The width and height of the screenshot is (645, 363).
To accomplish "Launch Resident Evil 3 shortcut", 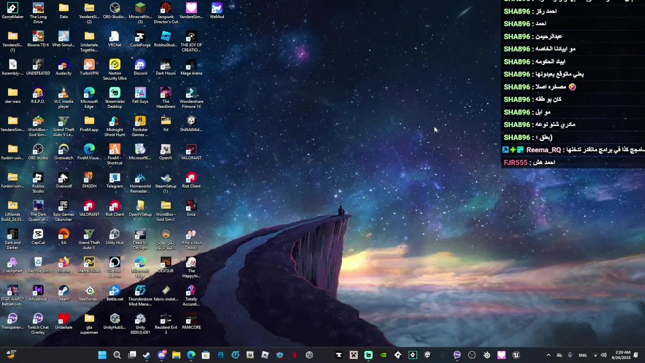I will (166, 324).
